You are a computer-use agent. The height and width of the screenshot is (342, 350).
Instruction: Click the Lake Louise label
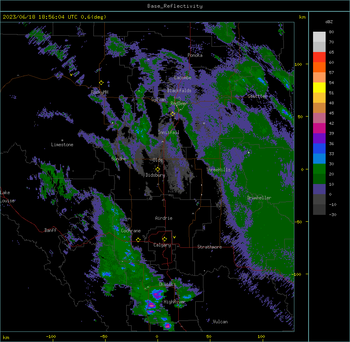click(x=7, y=197)
